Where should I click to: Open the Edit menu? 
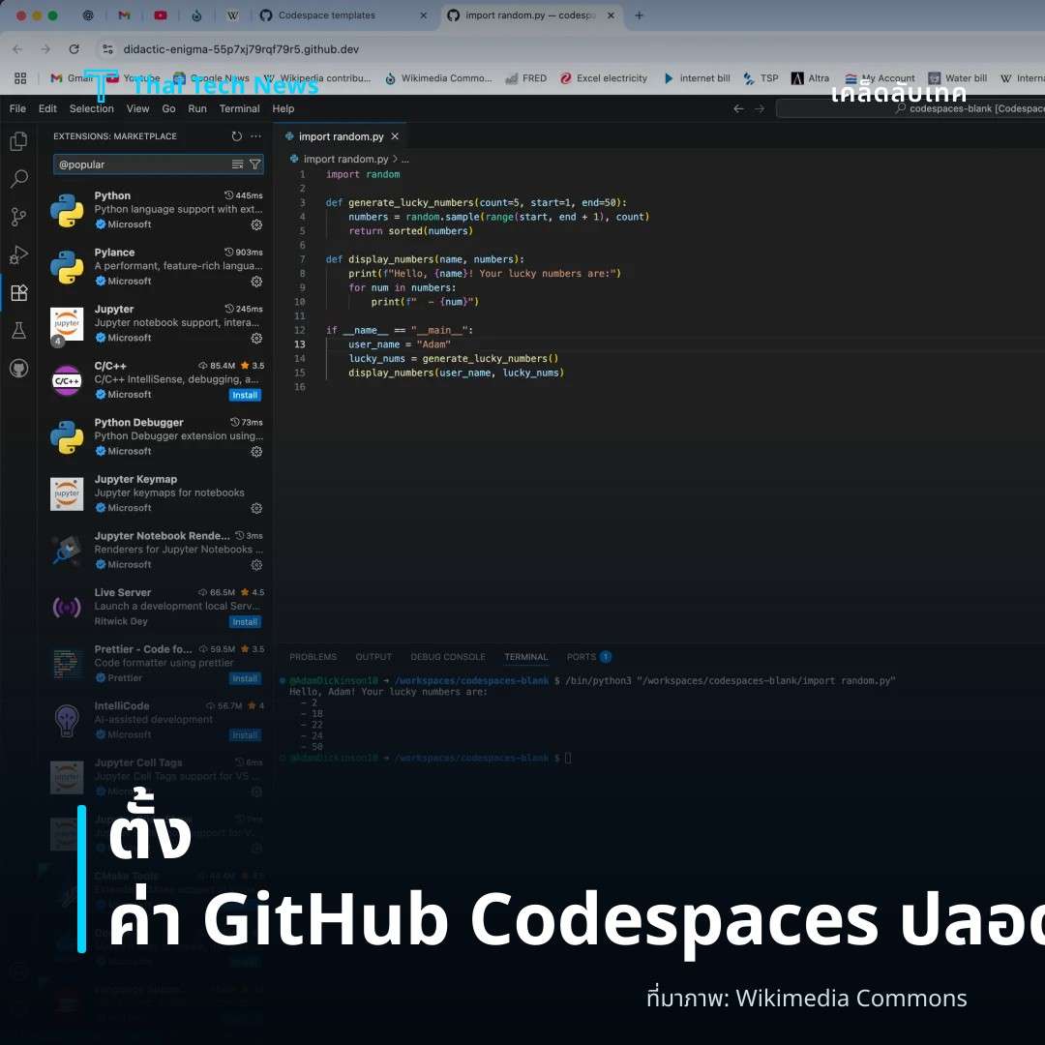47,108
